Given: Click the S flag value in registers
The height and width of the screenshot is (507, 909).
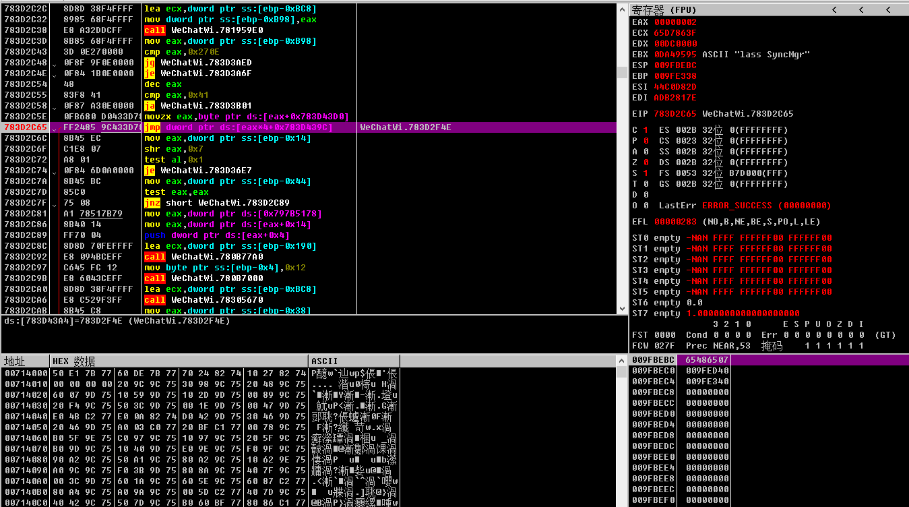Looking at the screenshot, I should tap(646, 173).
